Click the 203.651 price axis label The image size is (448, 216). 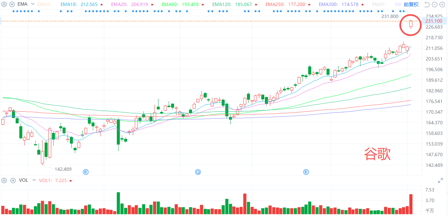[434, 59]
